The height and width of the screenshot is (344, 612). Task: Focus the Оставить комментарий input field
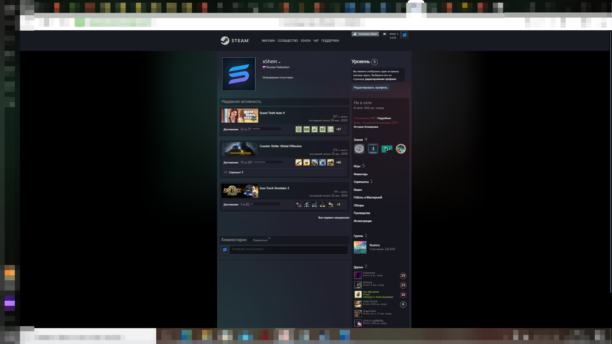click(288, 250)
